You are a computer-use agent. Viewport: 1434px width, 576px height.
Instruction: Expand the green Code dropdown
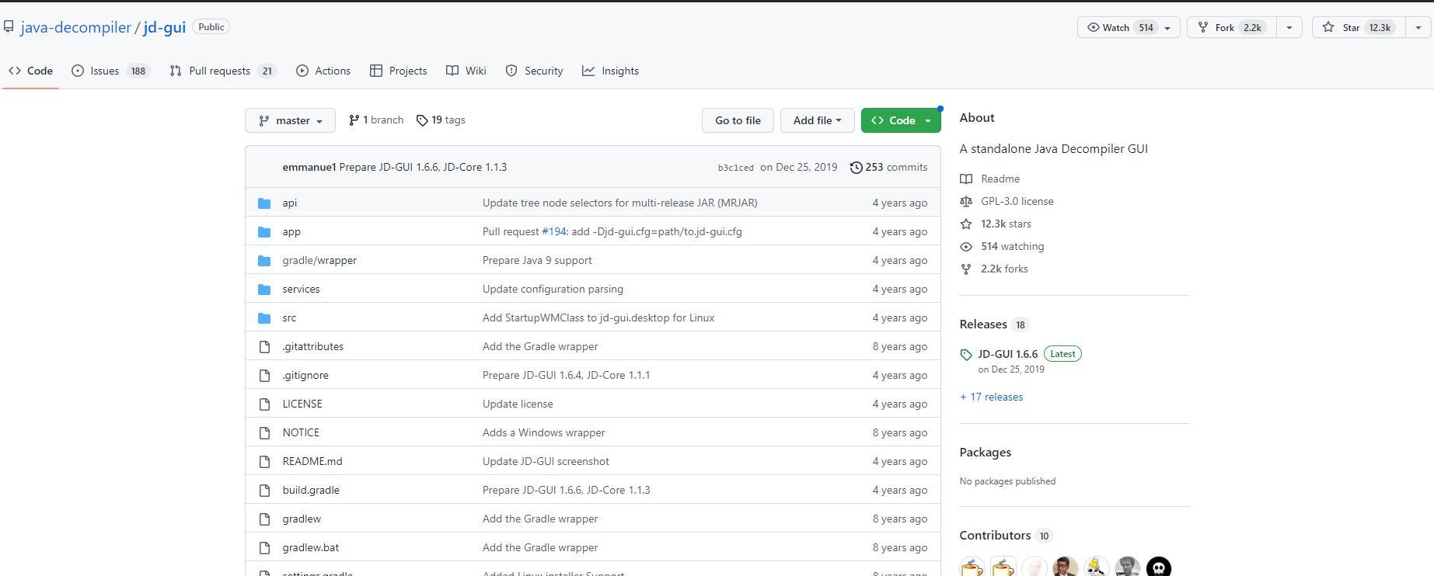click(x=901, y=120)
